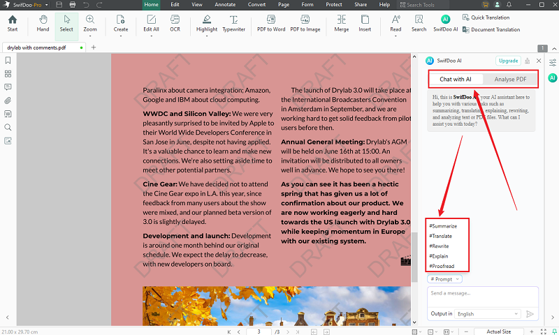The height and width of the screenshot is (335, 559).
Task: Convert using PDF to Word
Action: [271, 24]
